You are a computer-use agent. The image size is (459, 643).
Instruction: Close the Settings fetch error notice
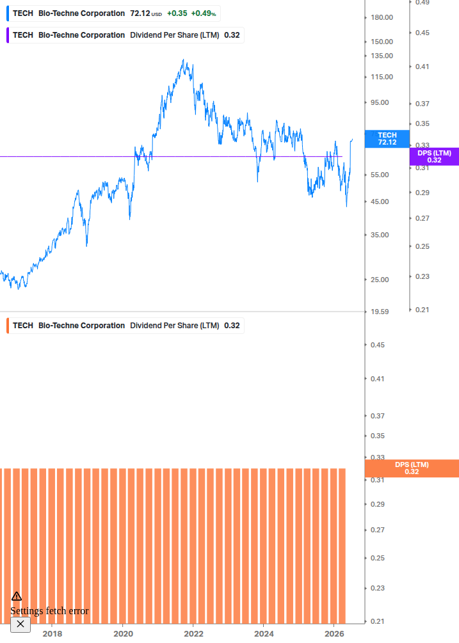20,624
